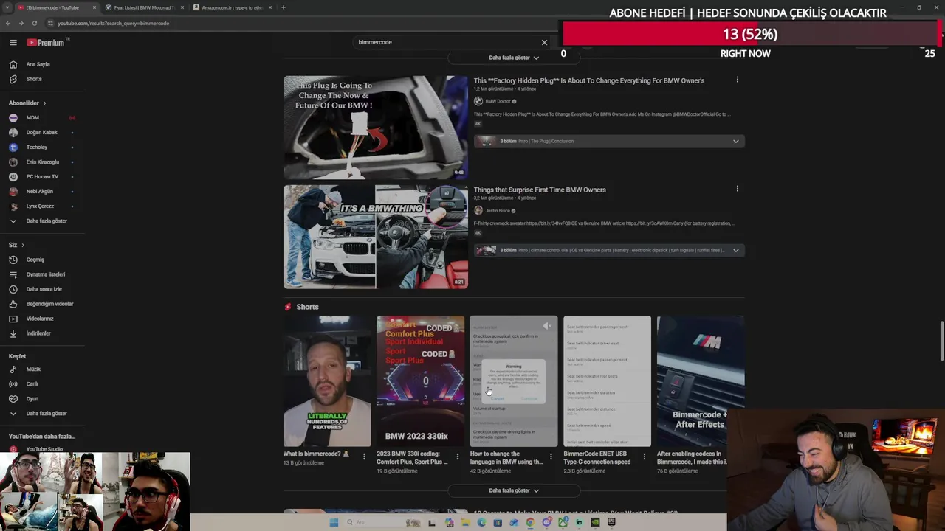
Task: Open Things that Surprise First Time BMW Owners title
Action: coord(540,190)
